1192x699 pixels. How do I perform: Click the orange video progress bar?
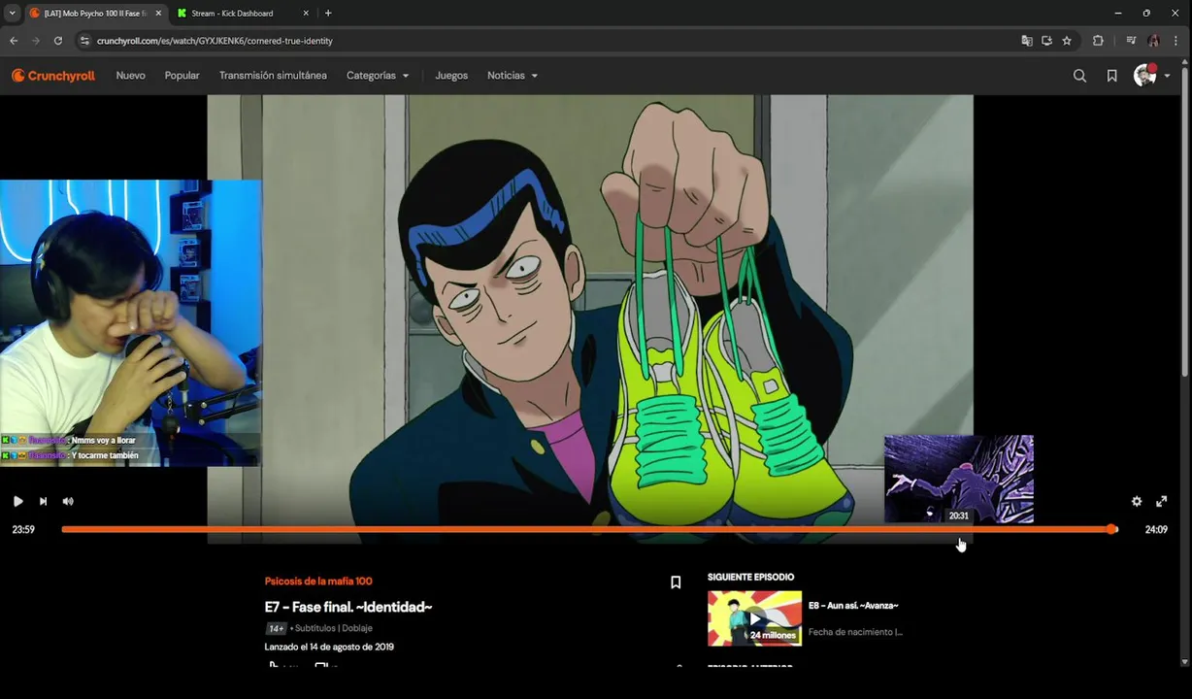[x=589, y=529]
